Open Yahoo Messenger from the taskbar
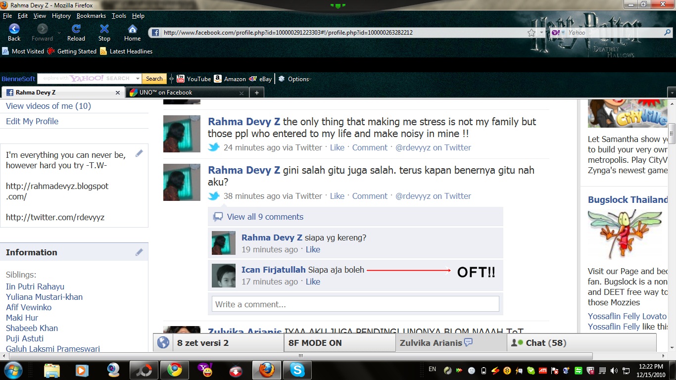The height and width of the screenshot is (380, 676). (x=205, y=370)
